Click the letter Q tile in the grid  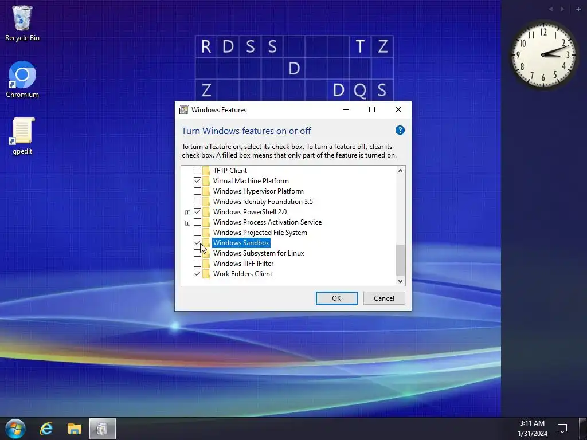(360, 90)
